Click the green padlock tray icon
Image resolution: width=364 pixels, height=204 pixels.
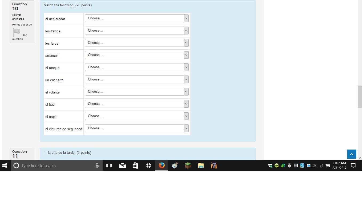[x=277, y=165]
